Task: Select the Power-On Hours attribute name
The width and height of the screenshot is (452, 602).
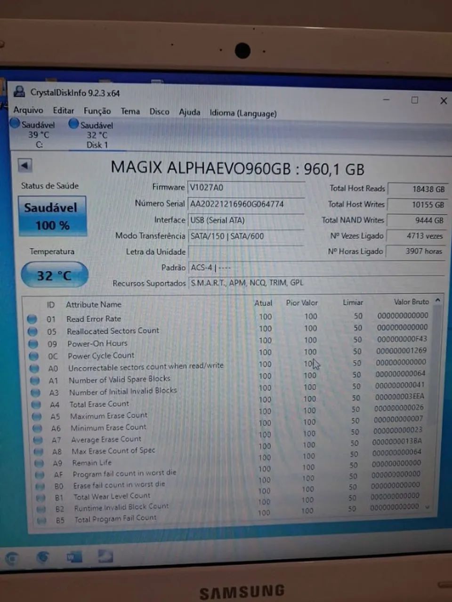Action: 97,343
